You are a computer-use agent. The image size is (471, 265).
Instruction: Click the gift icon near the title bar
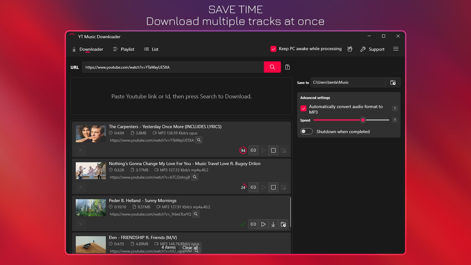tap(350, 49)
